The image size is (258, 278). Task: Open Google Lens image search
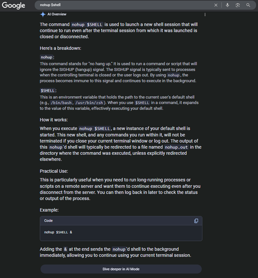pos(238,5)
